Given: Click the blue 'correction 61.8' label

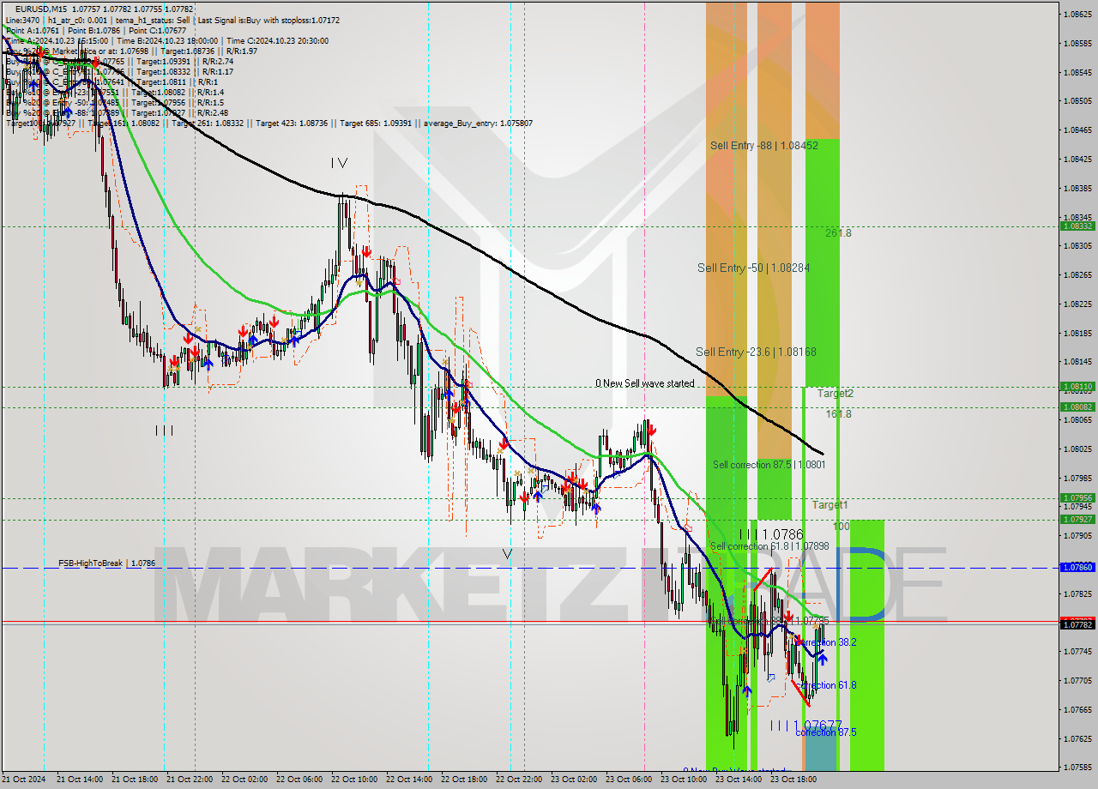Looking at the screenshot, I should tap(826, 685).
